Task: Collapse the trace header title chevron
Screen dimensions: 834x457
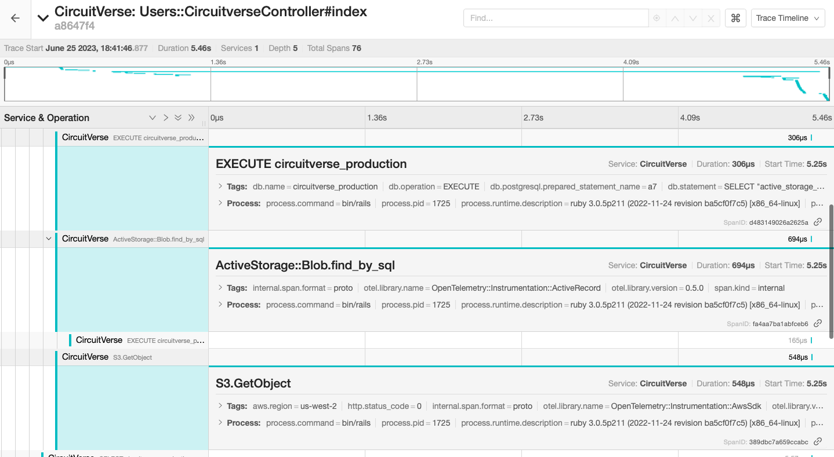Action: point(43,18)
